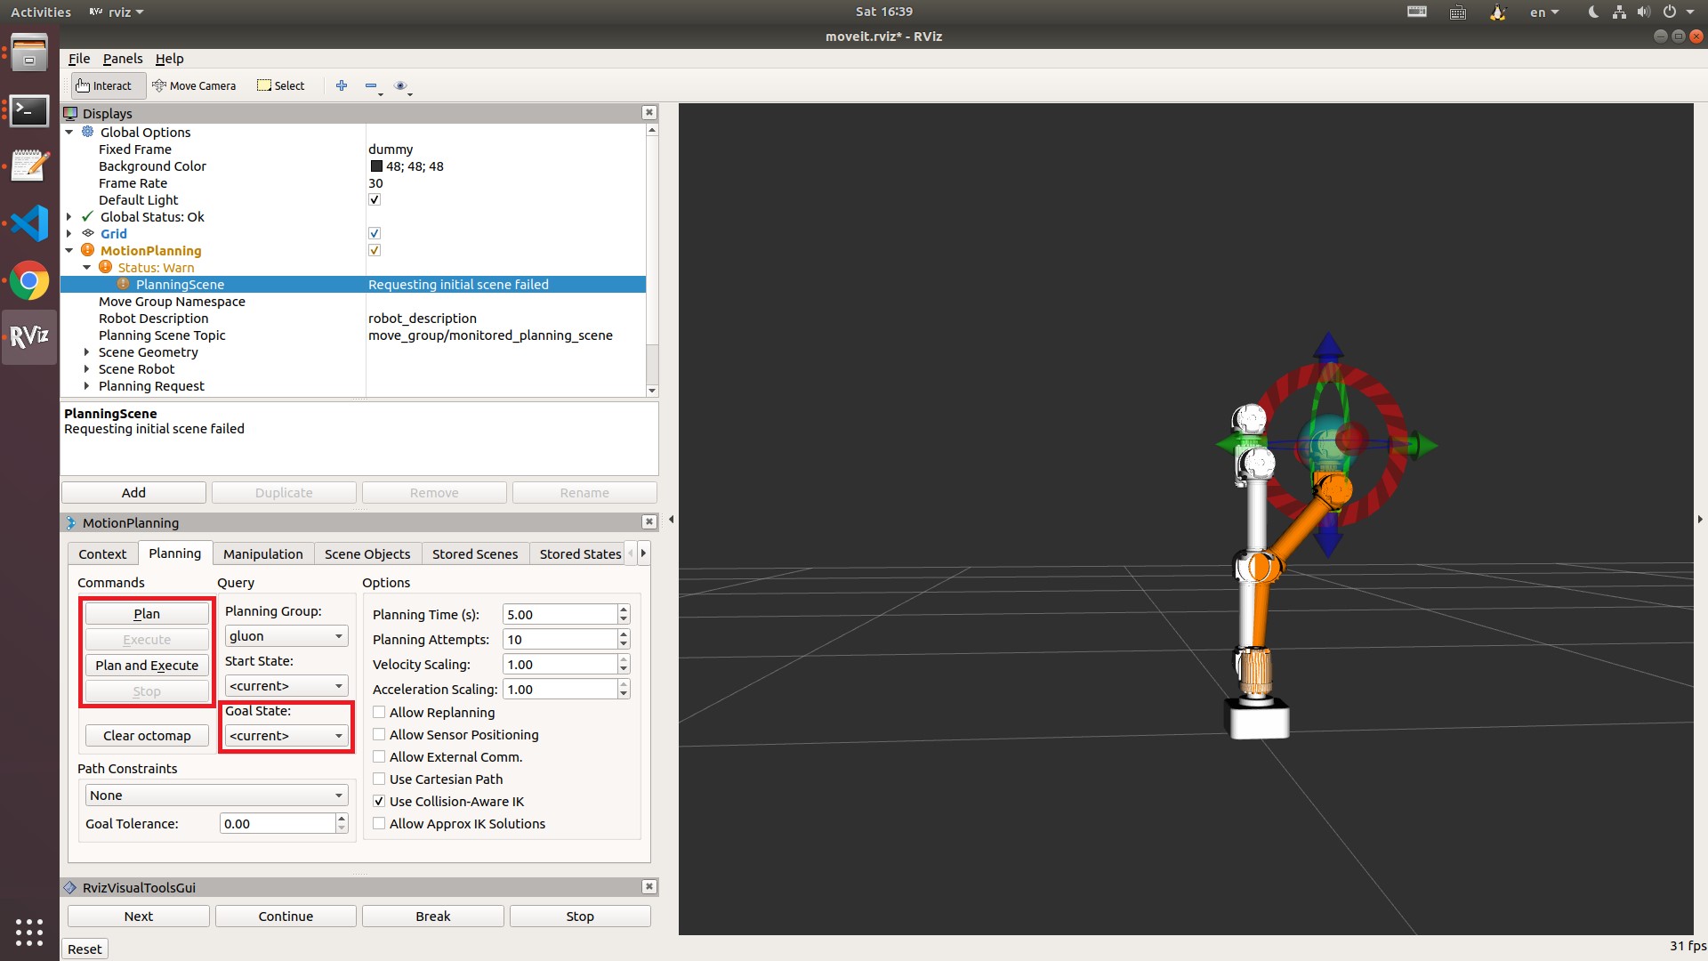The image size is (1708, 961).
Task: Click the Background Color swatch
Action: point(376,166)
